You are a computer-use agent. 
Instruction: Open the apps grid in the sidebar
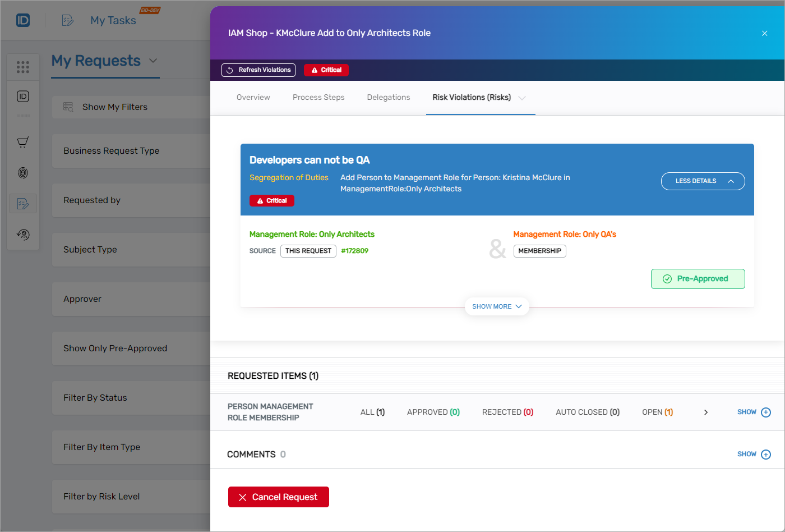[x=23, y=66]
